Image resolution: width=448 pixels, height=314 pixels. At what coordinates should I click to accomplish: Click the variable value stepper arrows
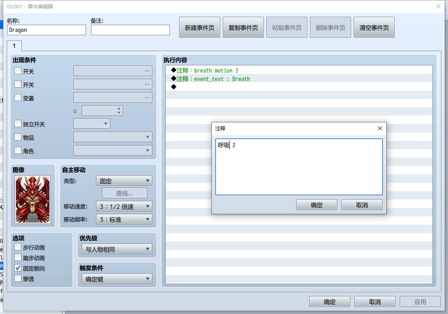tap(119, 111)
